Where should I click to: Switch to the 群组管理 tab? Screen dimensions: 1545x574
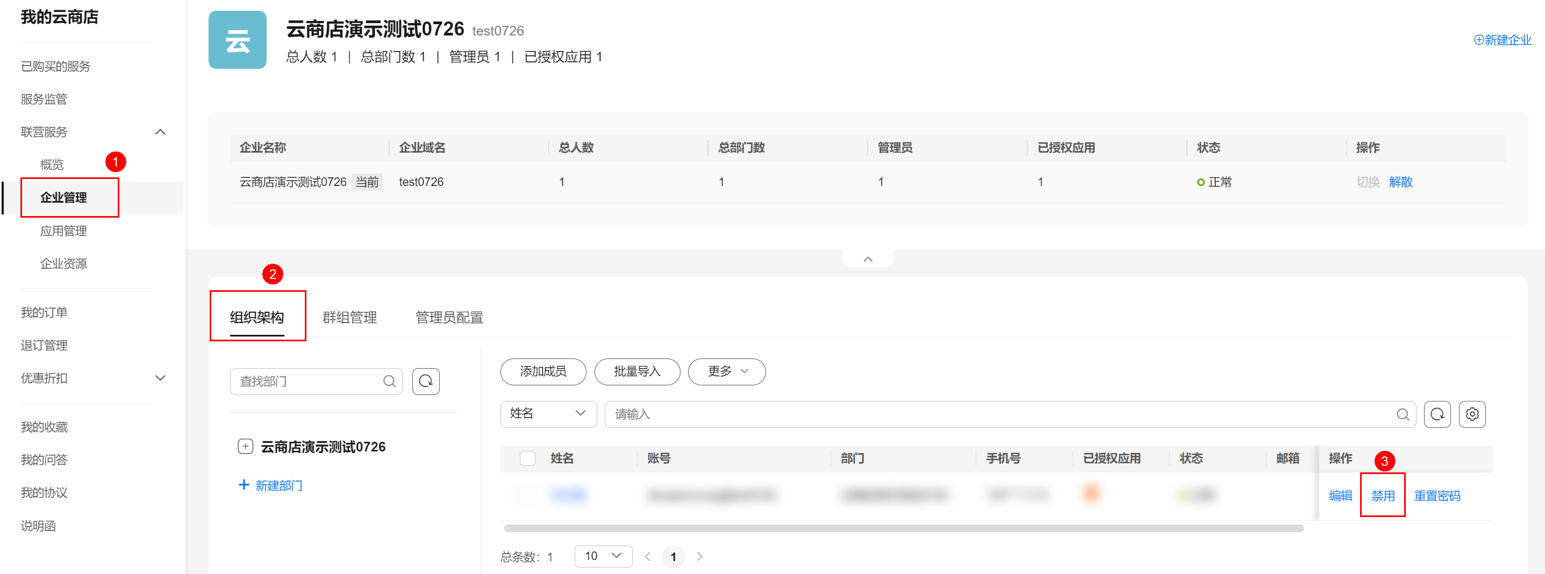tap(349, 318)
